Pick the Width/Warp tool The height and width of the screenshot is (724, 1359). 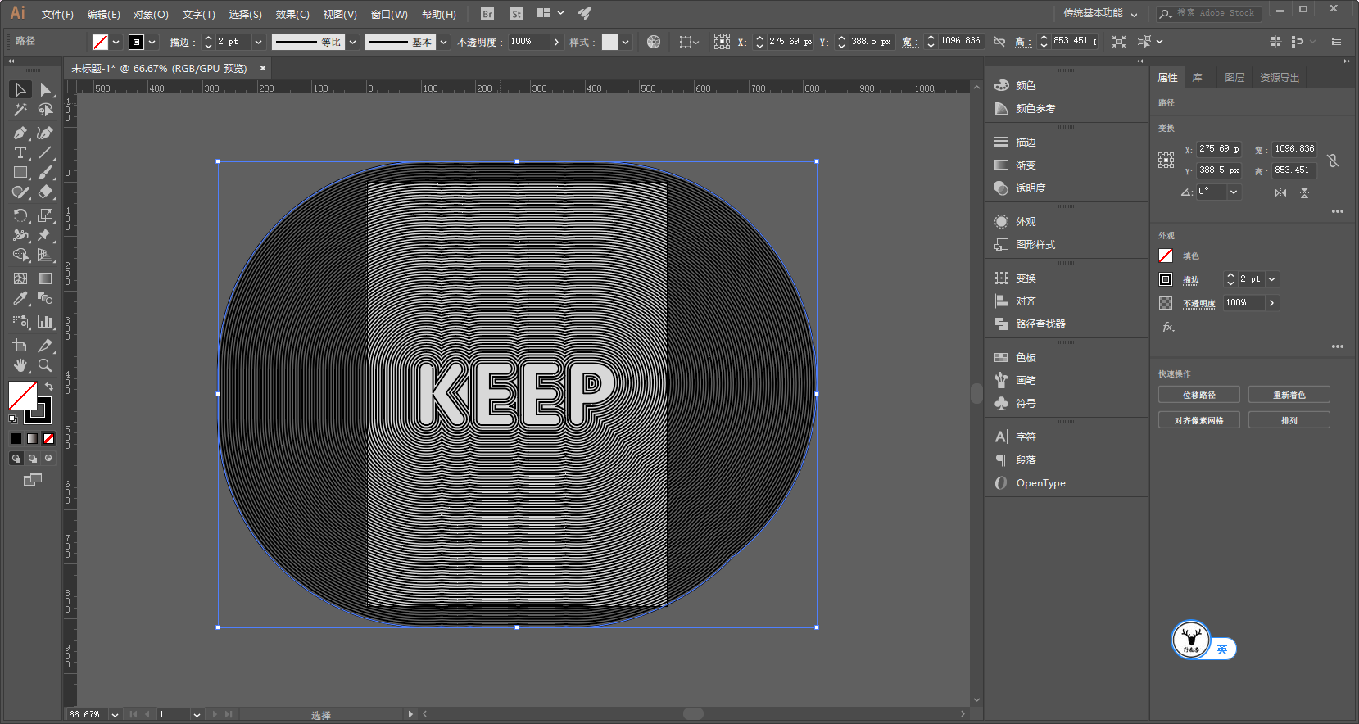20,235
